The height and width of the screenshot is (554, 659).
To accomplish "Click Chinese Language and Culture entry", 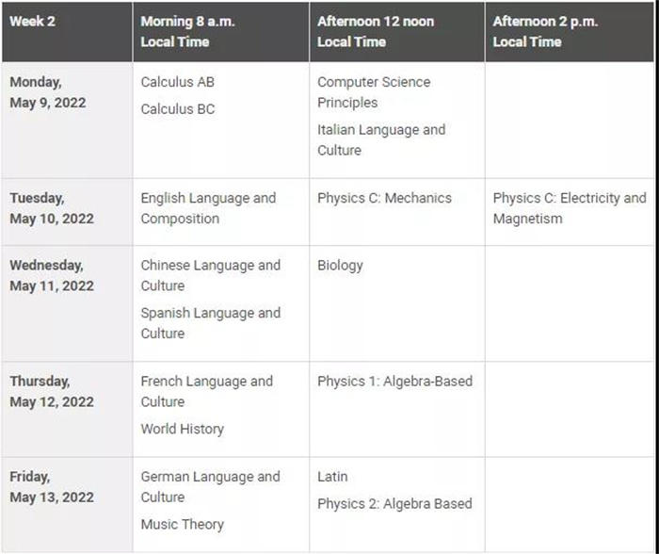I will tap(210, 275).
